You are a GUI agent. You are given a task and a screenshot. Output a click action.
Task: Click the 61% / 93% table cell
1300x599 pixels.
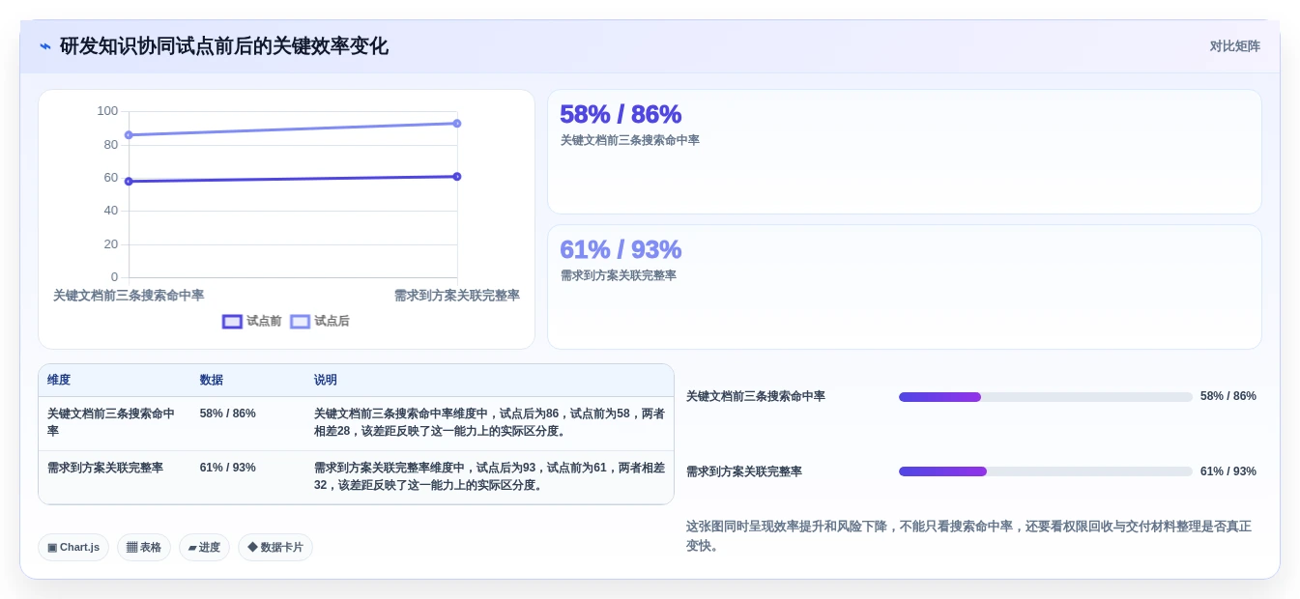[228, 468]
